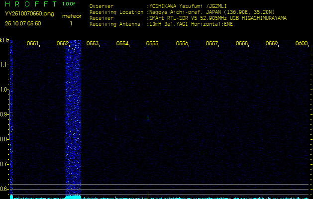Click the 0555 time marker

(x=152, y=43)
